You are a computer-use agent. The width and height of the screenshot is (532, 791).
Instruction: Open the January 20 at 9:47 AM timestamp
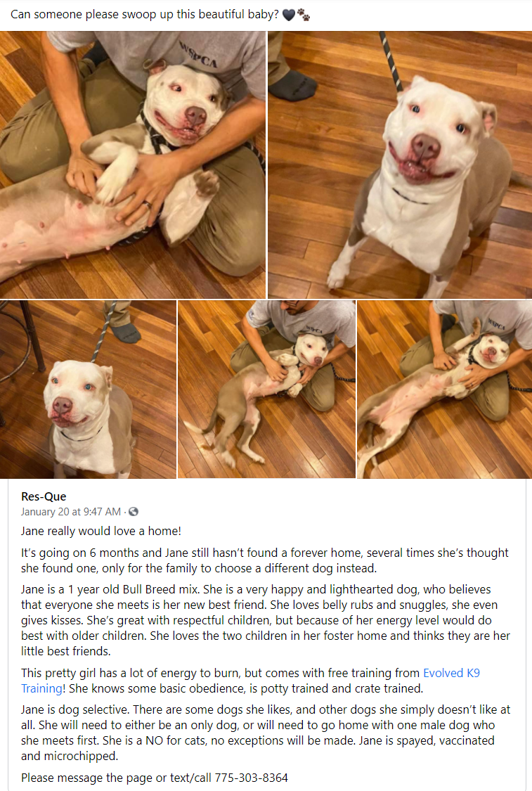pos(70,512)
